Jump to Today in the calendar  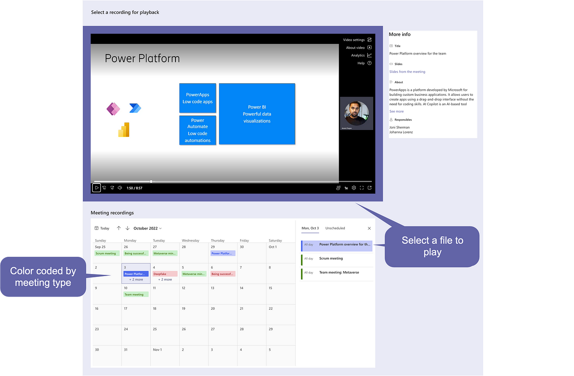(x=102, y=228)
